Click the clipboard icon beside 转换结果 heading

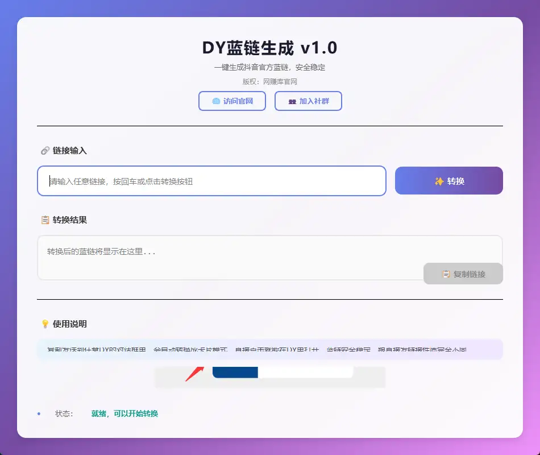point(44,220)
